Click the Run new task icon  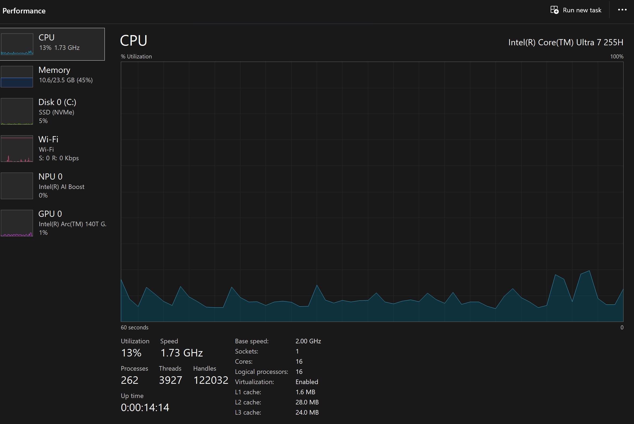tap(554, 10)
